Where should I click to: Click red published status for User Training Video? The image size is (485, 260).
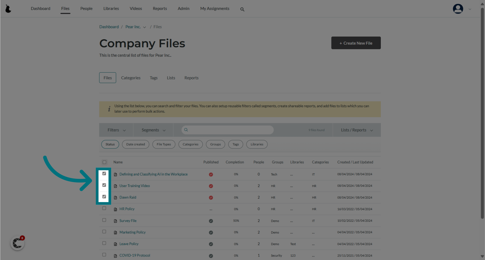pyautogui.click(x=211, y=186)
